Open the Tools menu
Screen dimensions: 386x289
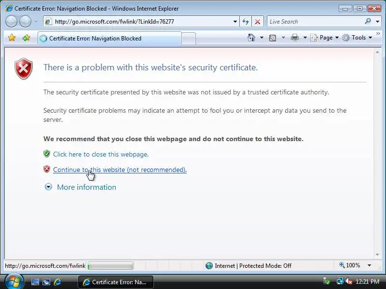357,38
